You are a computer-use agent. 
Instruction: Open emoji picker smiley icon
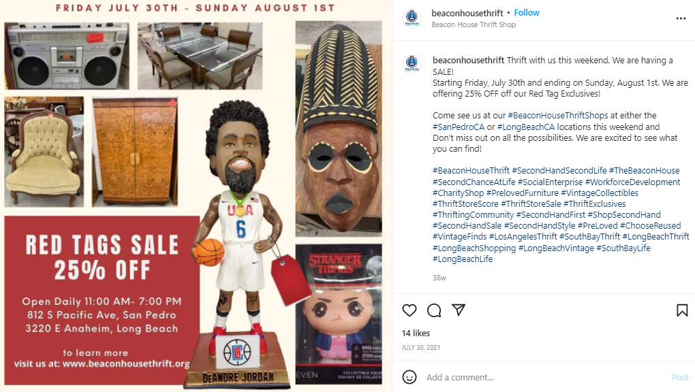click(409, 377)
